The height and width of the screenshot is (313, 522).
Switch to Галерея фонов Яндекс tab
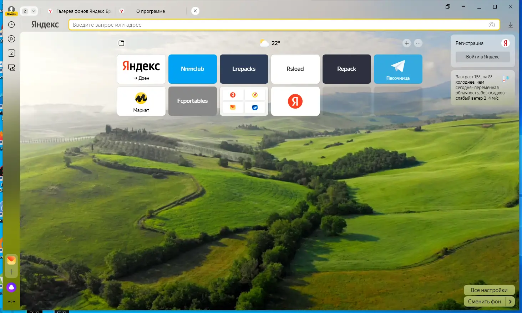coord(79,11)
